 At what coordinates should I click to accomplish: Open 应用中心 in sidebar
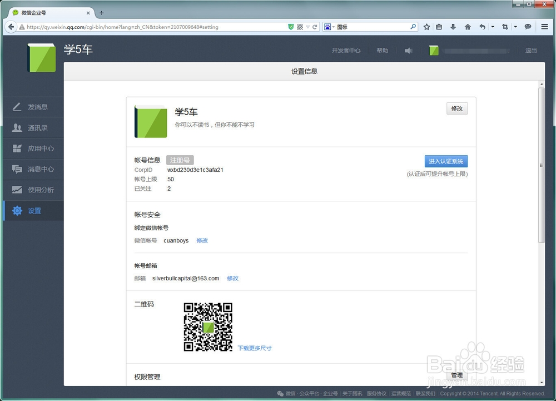[33, 148]
